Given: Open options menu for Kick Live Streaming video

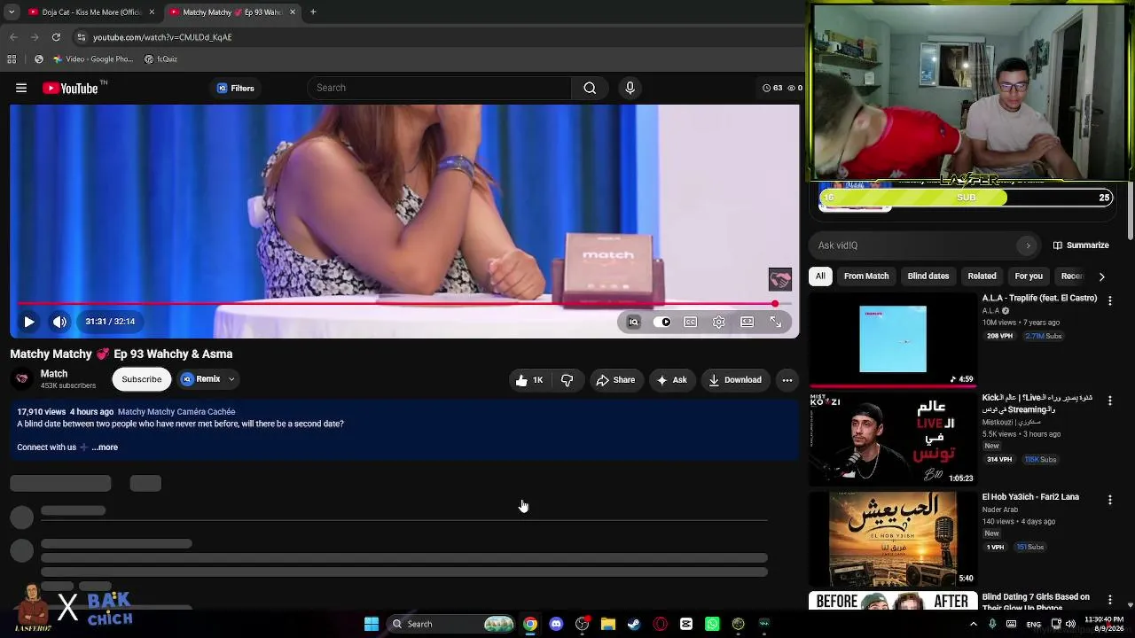Looking at the screenshot, I should pos(1109,401).
